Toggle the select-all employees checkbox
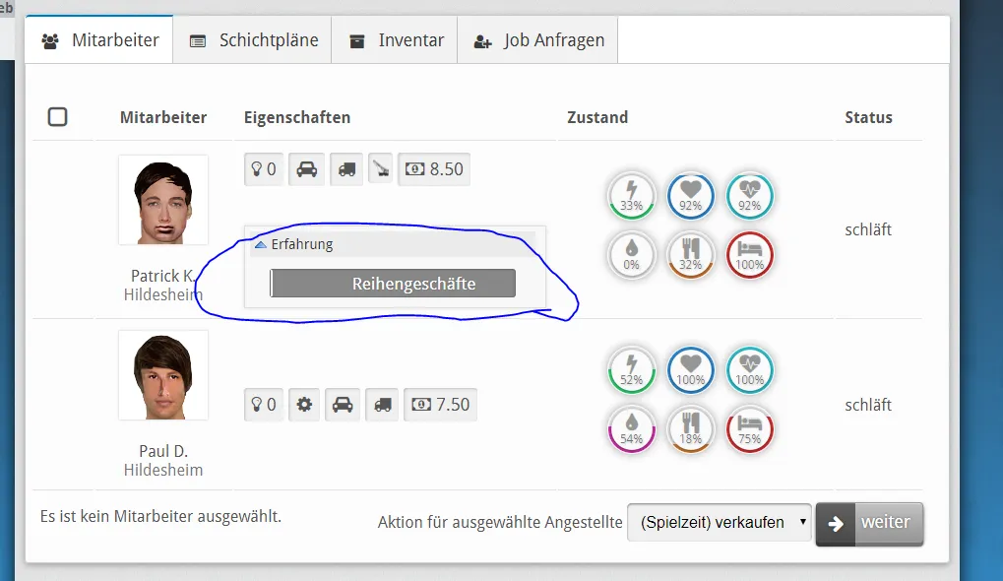The image size is (1003, 581). pos(58,117)
